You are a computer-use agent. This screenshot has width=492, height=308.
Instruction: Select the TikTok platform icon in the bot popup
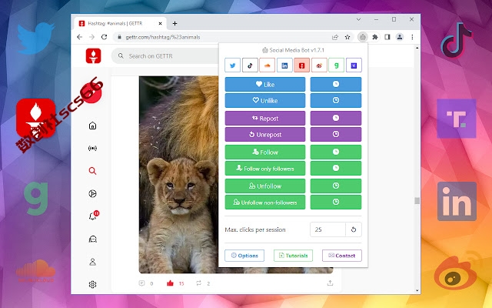click(250, 65)
